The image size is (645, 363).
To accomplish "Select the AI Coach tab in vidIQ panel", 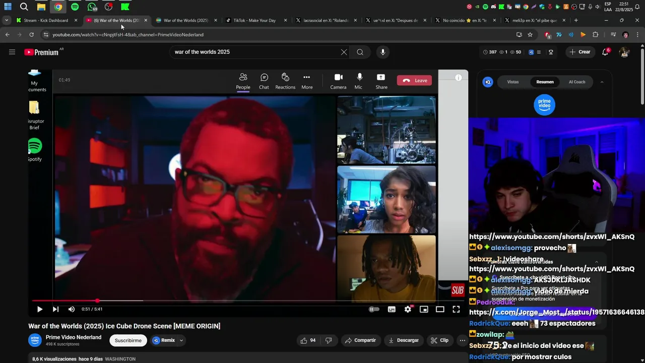I will (x=577, y=82).
